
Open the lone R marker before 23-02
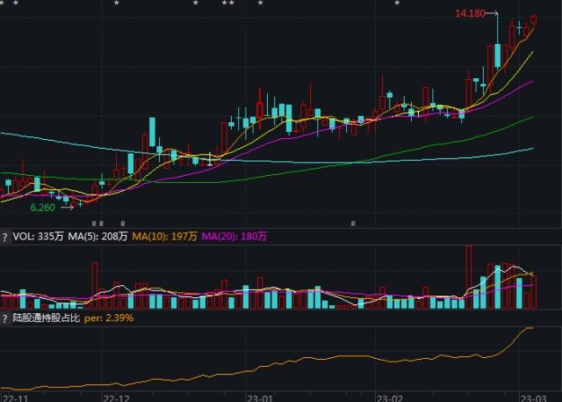pyautogui.click(x=353, y=223)
